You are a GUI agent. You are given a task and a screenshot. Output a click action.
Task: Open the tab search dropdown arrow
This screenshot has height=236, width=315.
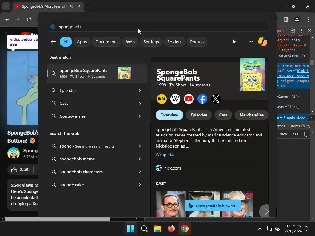(x=6, y=6)
